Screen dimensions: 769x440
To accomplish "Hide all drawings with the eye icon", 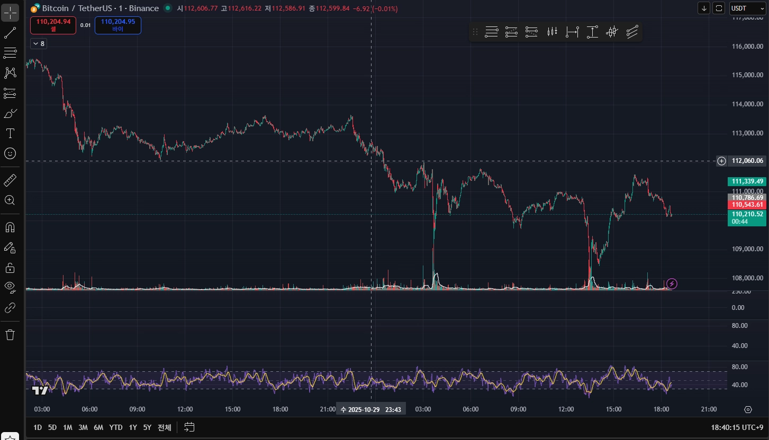I will pos(10,287).
